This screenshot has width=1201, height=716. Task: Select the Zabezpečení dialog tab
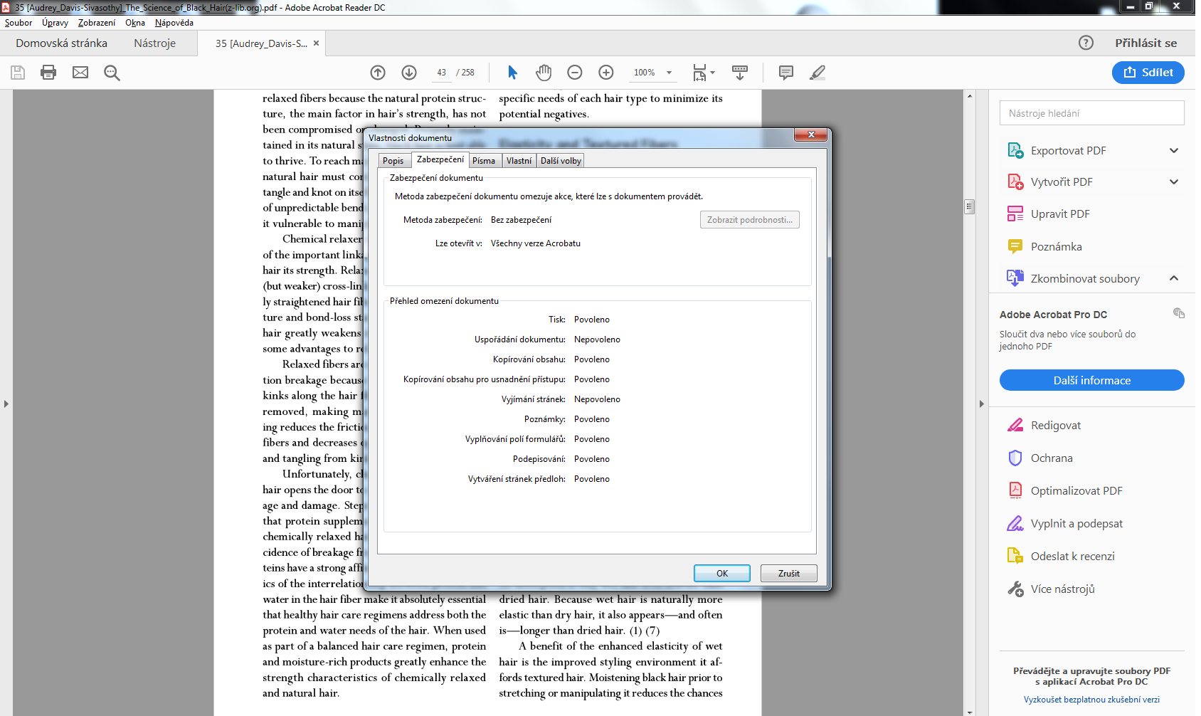[x=440, y=159]
